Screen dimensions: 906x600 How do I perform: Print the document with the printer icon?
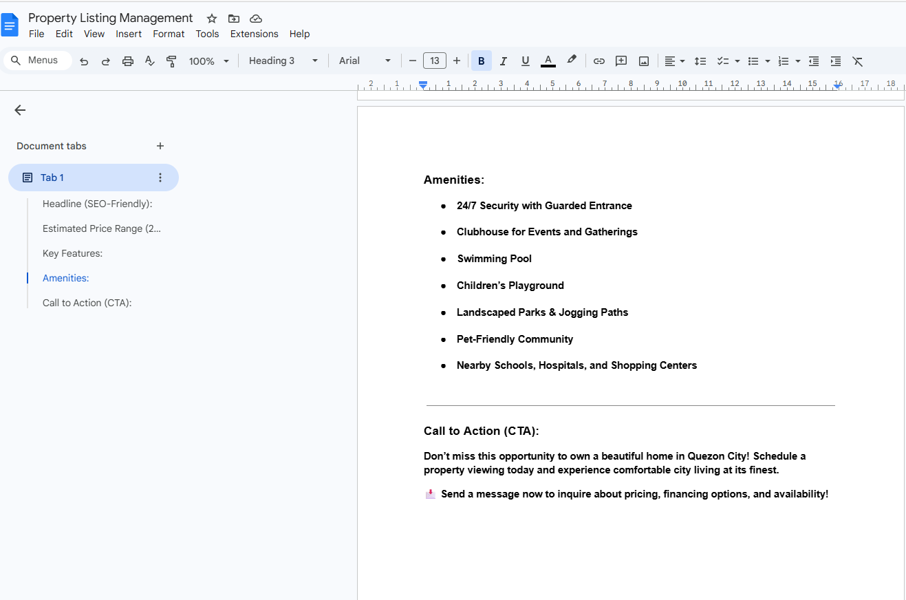128,61
